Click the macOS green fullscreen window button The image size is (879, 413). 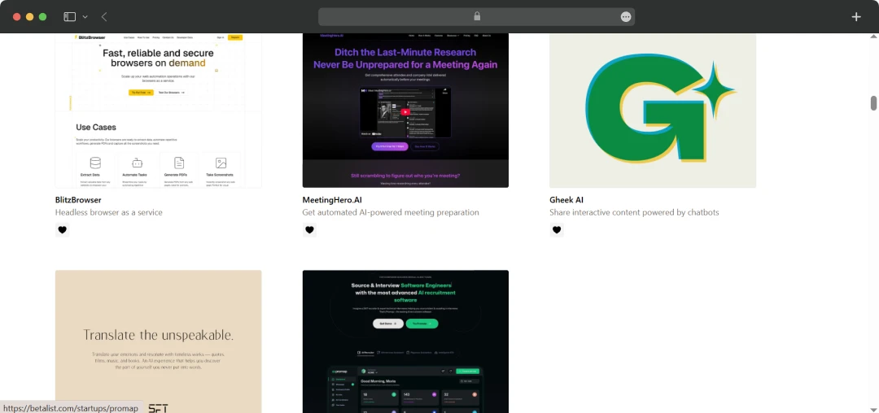click(42, 17)
